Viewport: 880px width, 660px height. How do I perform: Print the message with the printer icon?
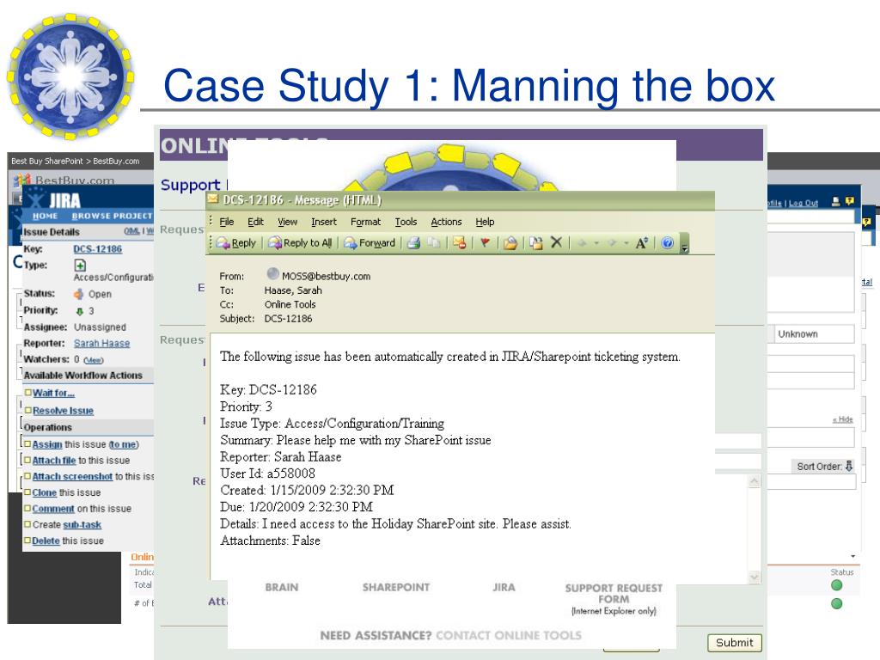click(x=414, y=243)
